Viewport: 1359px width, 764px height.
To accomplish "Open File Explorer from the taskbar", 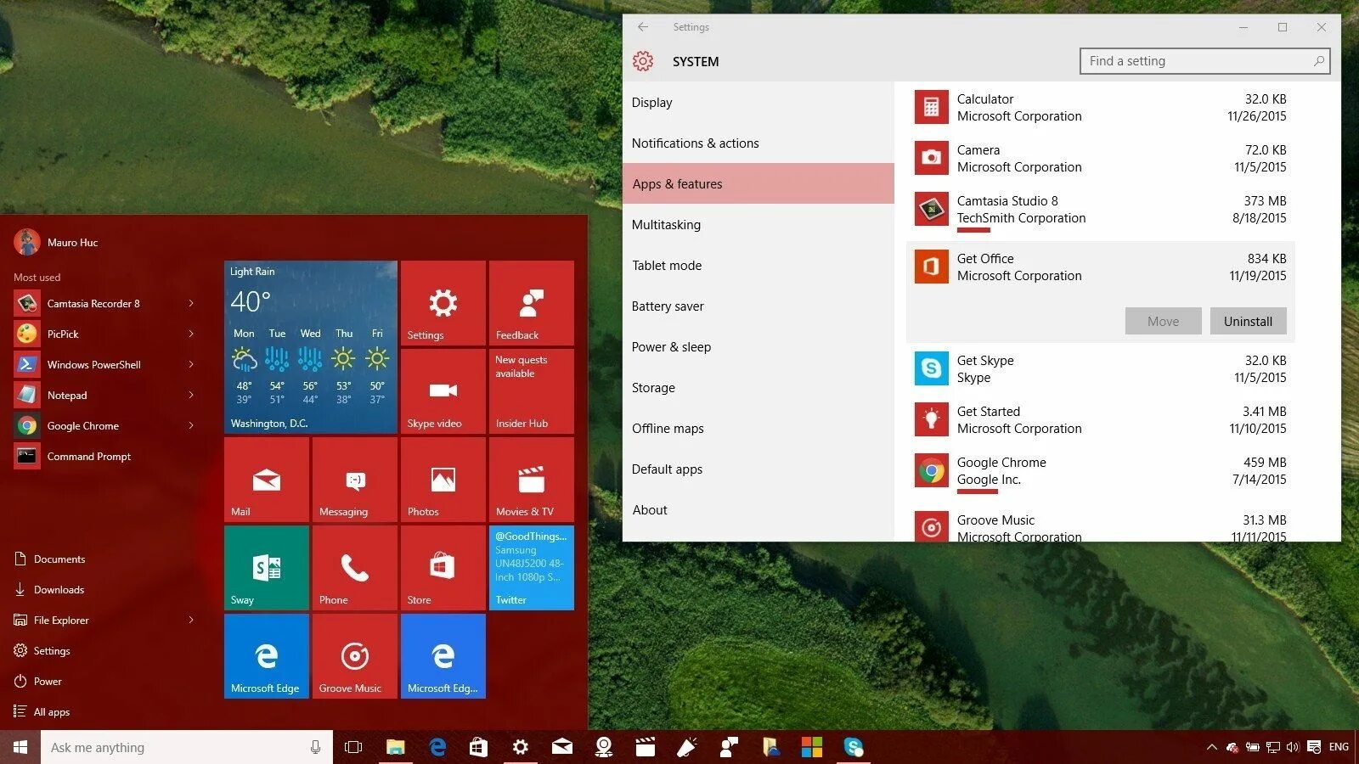I will pos(395,747).
